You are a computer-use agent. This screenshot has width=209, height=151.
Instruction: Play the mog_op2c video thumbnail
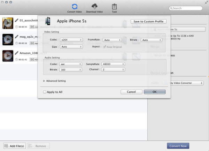[8, 39]
